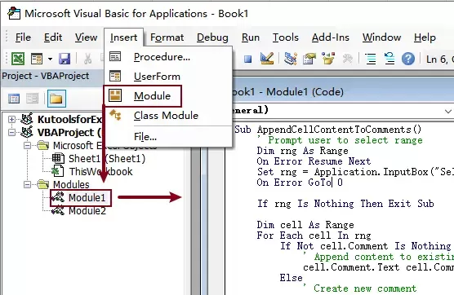Click the View Code icon in Project pane
Screen dimensions: 454x295
coord(14,99)
